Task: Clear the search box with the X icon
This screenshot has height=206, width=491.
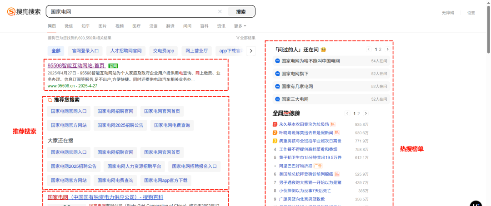Action: pos(220,11)
